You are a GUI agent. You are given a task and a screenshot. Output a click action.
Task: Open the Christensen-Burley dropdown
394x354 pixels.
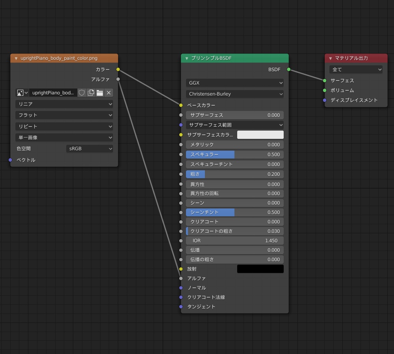click(x=235, y=94)
